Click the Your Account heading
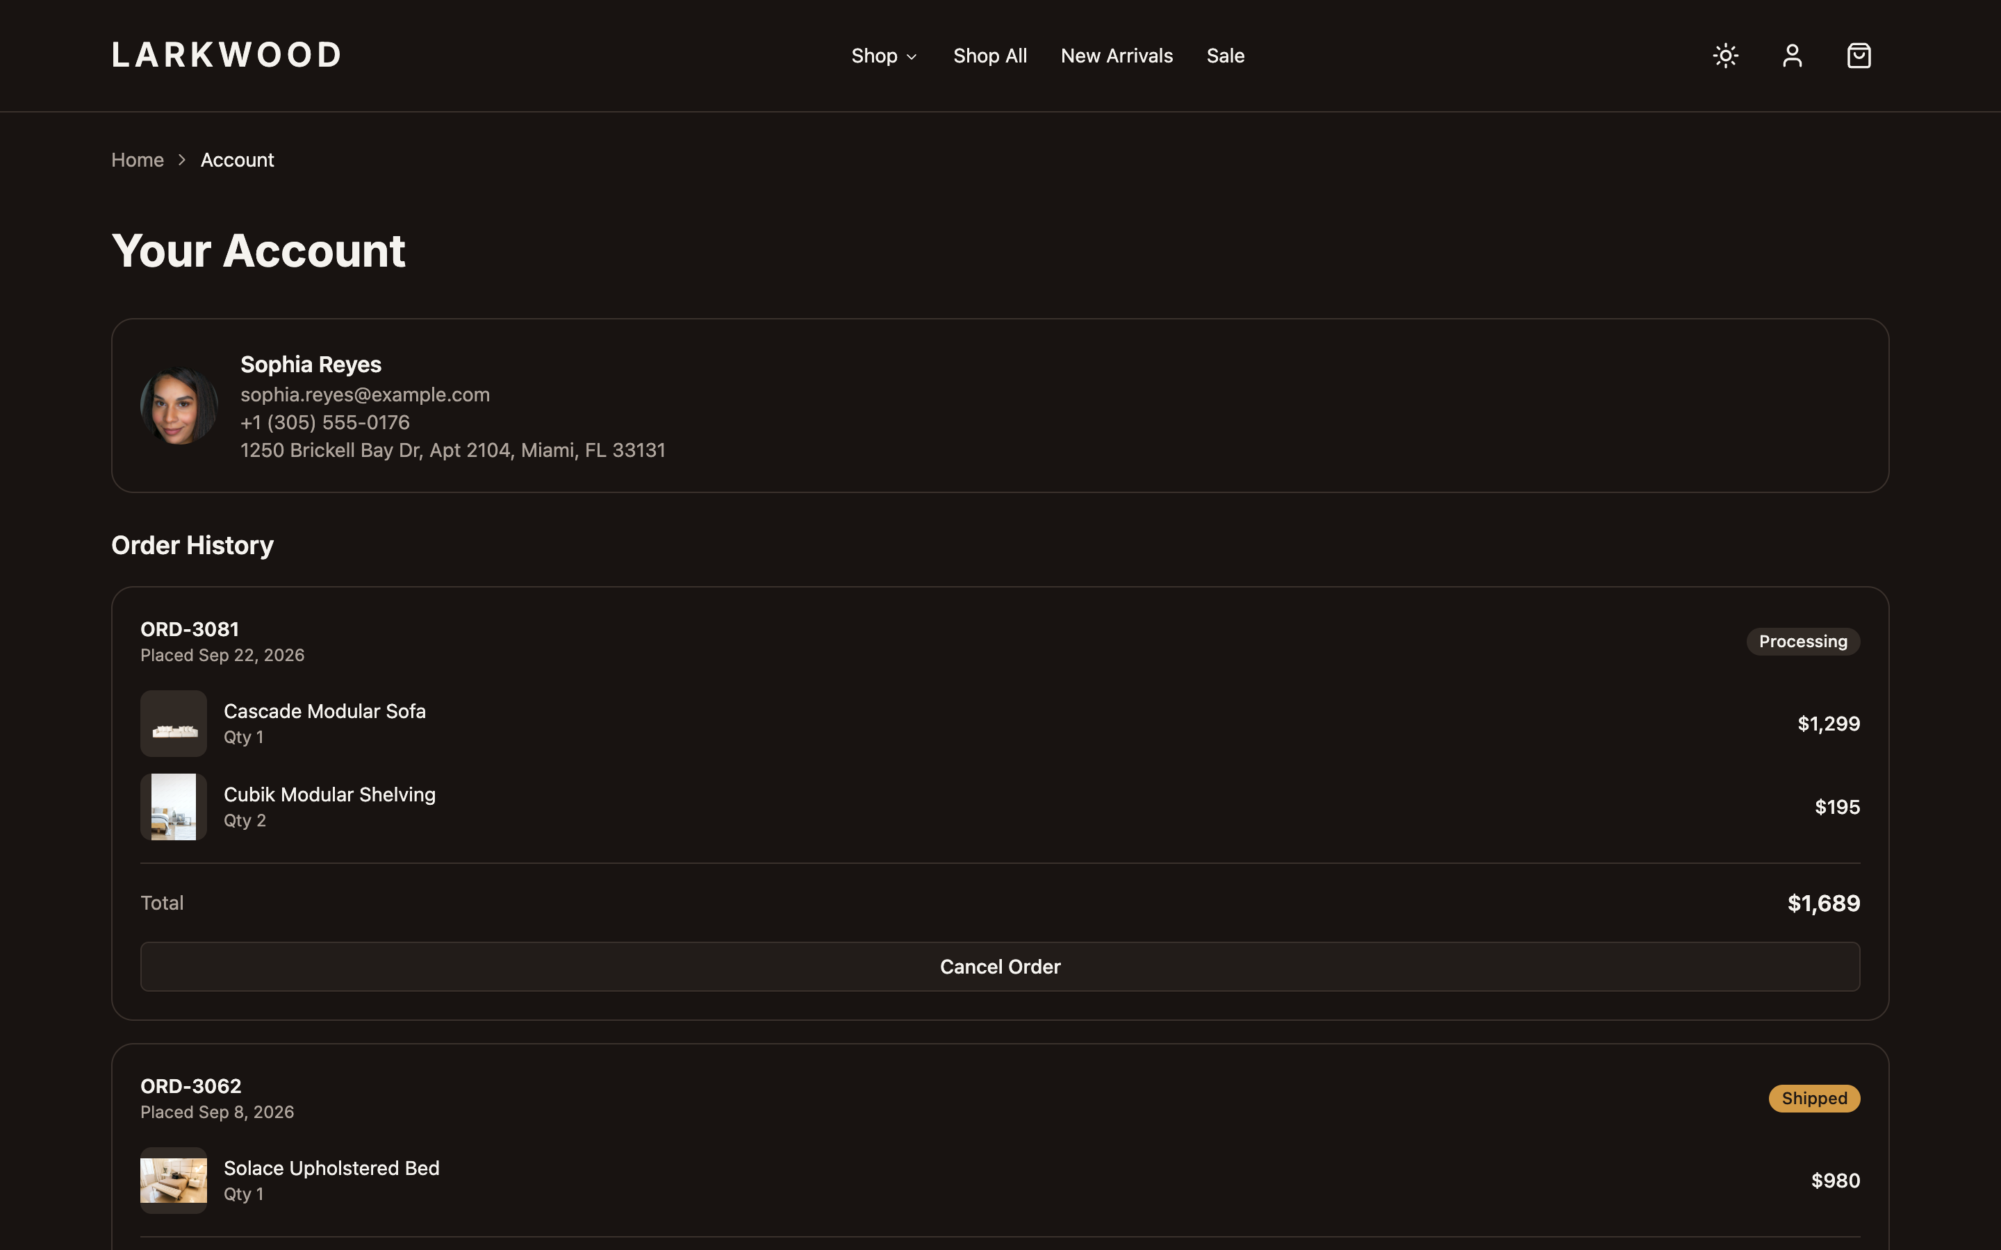The height and width of the screenshot is (1250, 2001). [x=258, y=251]
